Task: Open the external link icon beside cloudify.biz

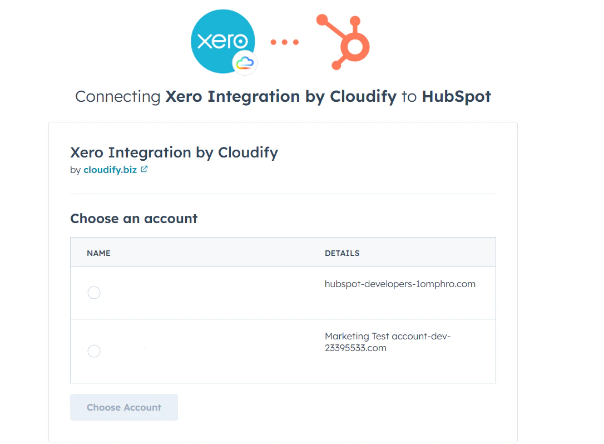Action: 144,169
